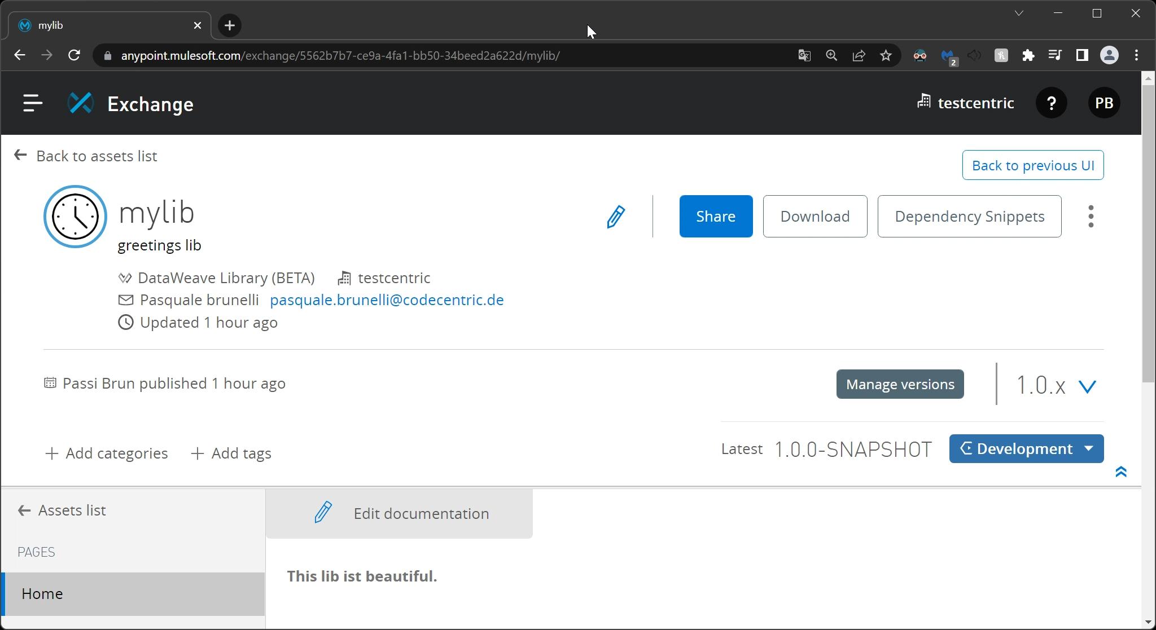1156x630 pixels.
Task: Bookmark this page with star icon
Action: pos(886,55)
